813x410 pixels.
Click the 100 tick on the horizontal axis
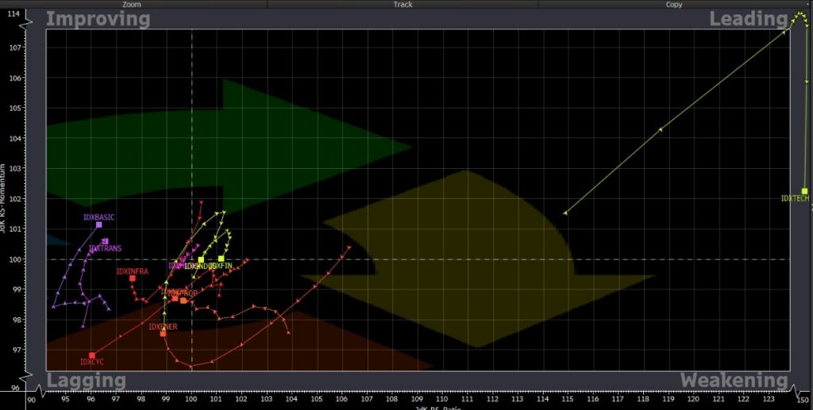click(x=192, y=399)
